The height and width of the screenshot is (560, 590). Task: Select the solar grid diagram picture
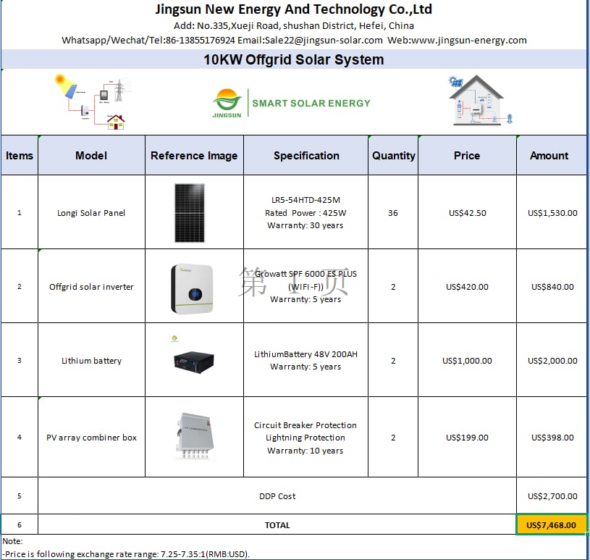tap(93, 101)
